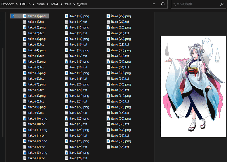Select the itako (35).png file icon
This screenshot has width=227, height=162.
click(108, 107)
